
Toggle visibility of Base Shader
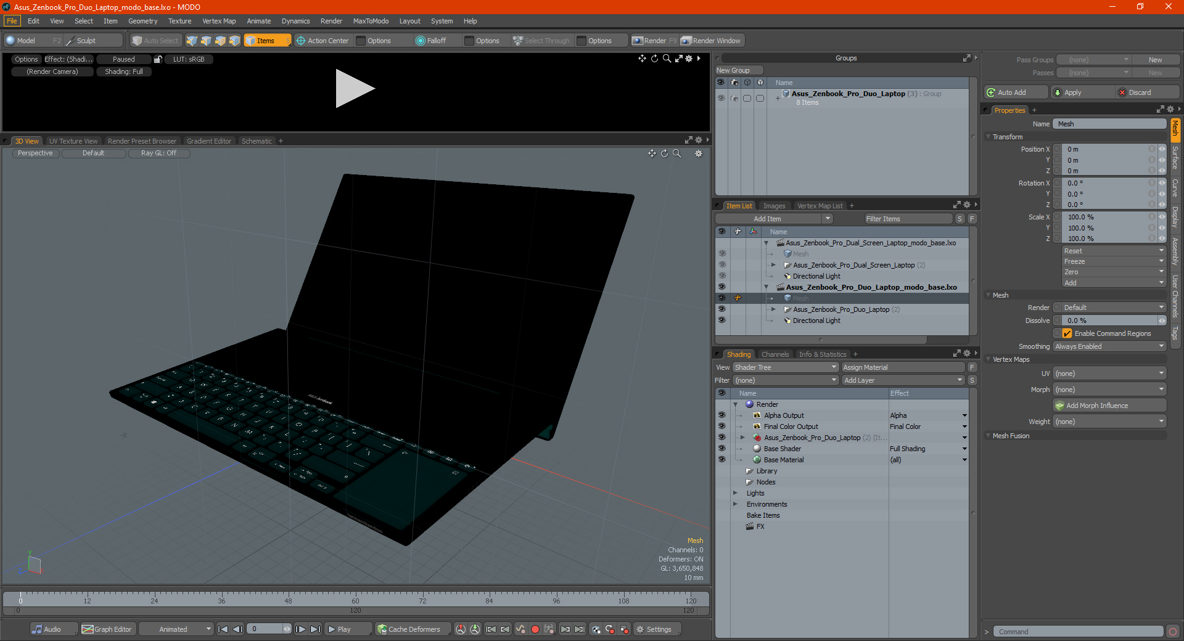721,449
